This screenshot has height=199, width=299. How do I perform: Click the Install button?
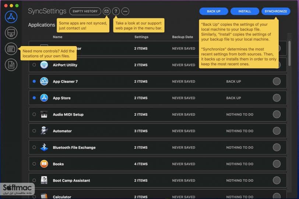(x=245, y=11)
